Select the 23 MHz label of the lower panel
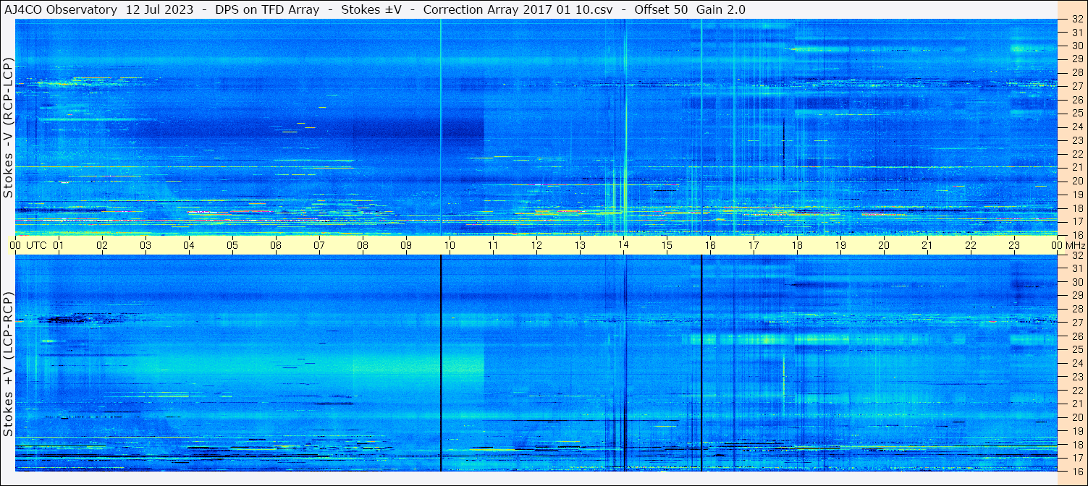The height and width of the screenshot is (486, 1088). click(x=1077, y=377)
